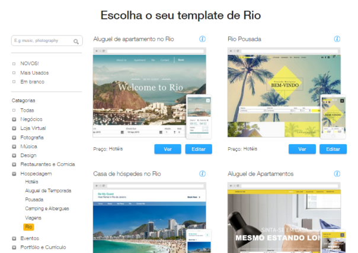Expand the Negócios category

(14, 119)
